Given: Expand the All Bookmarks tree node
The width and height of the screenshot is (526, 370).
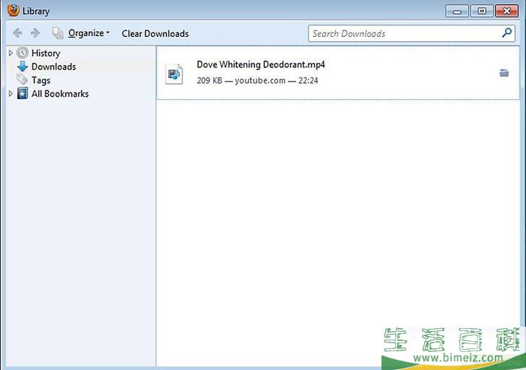Looking at the screenshot, I should tap(10, 94).
